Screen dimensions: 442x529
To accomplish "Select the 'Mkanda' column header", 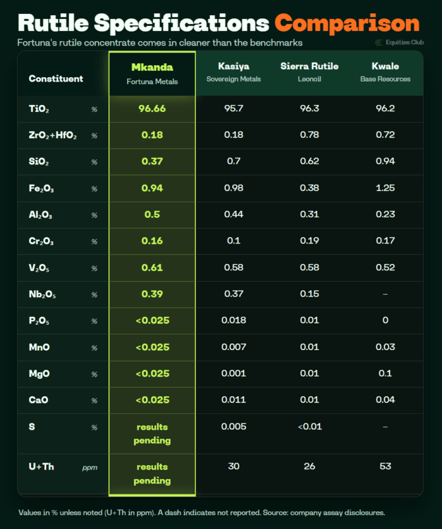I will [152, 67].
